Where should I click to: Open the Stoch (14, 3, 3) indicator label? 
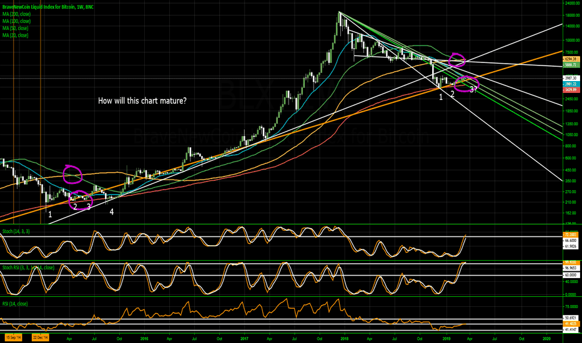click(16, 231)
